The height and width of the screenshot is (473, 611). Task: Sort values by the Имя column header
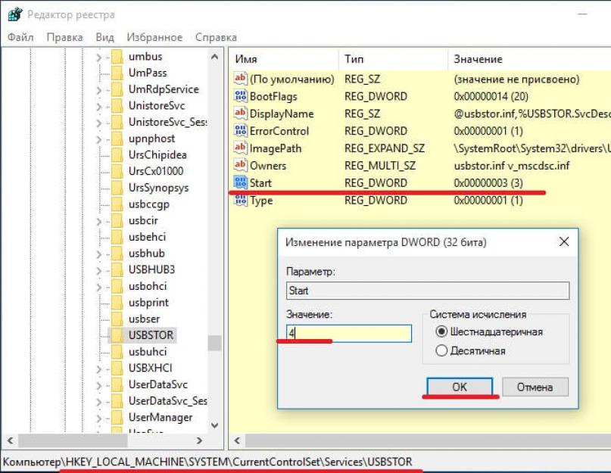pos(284,59)
